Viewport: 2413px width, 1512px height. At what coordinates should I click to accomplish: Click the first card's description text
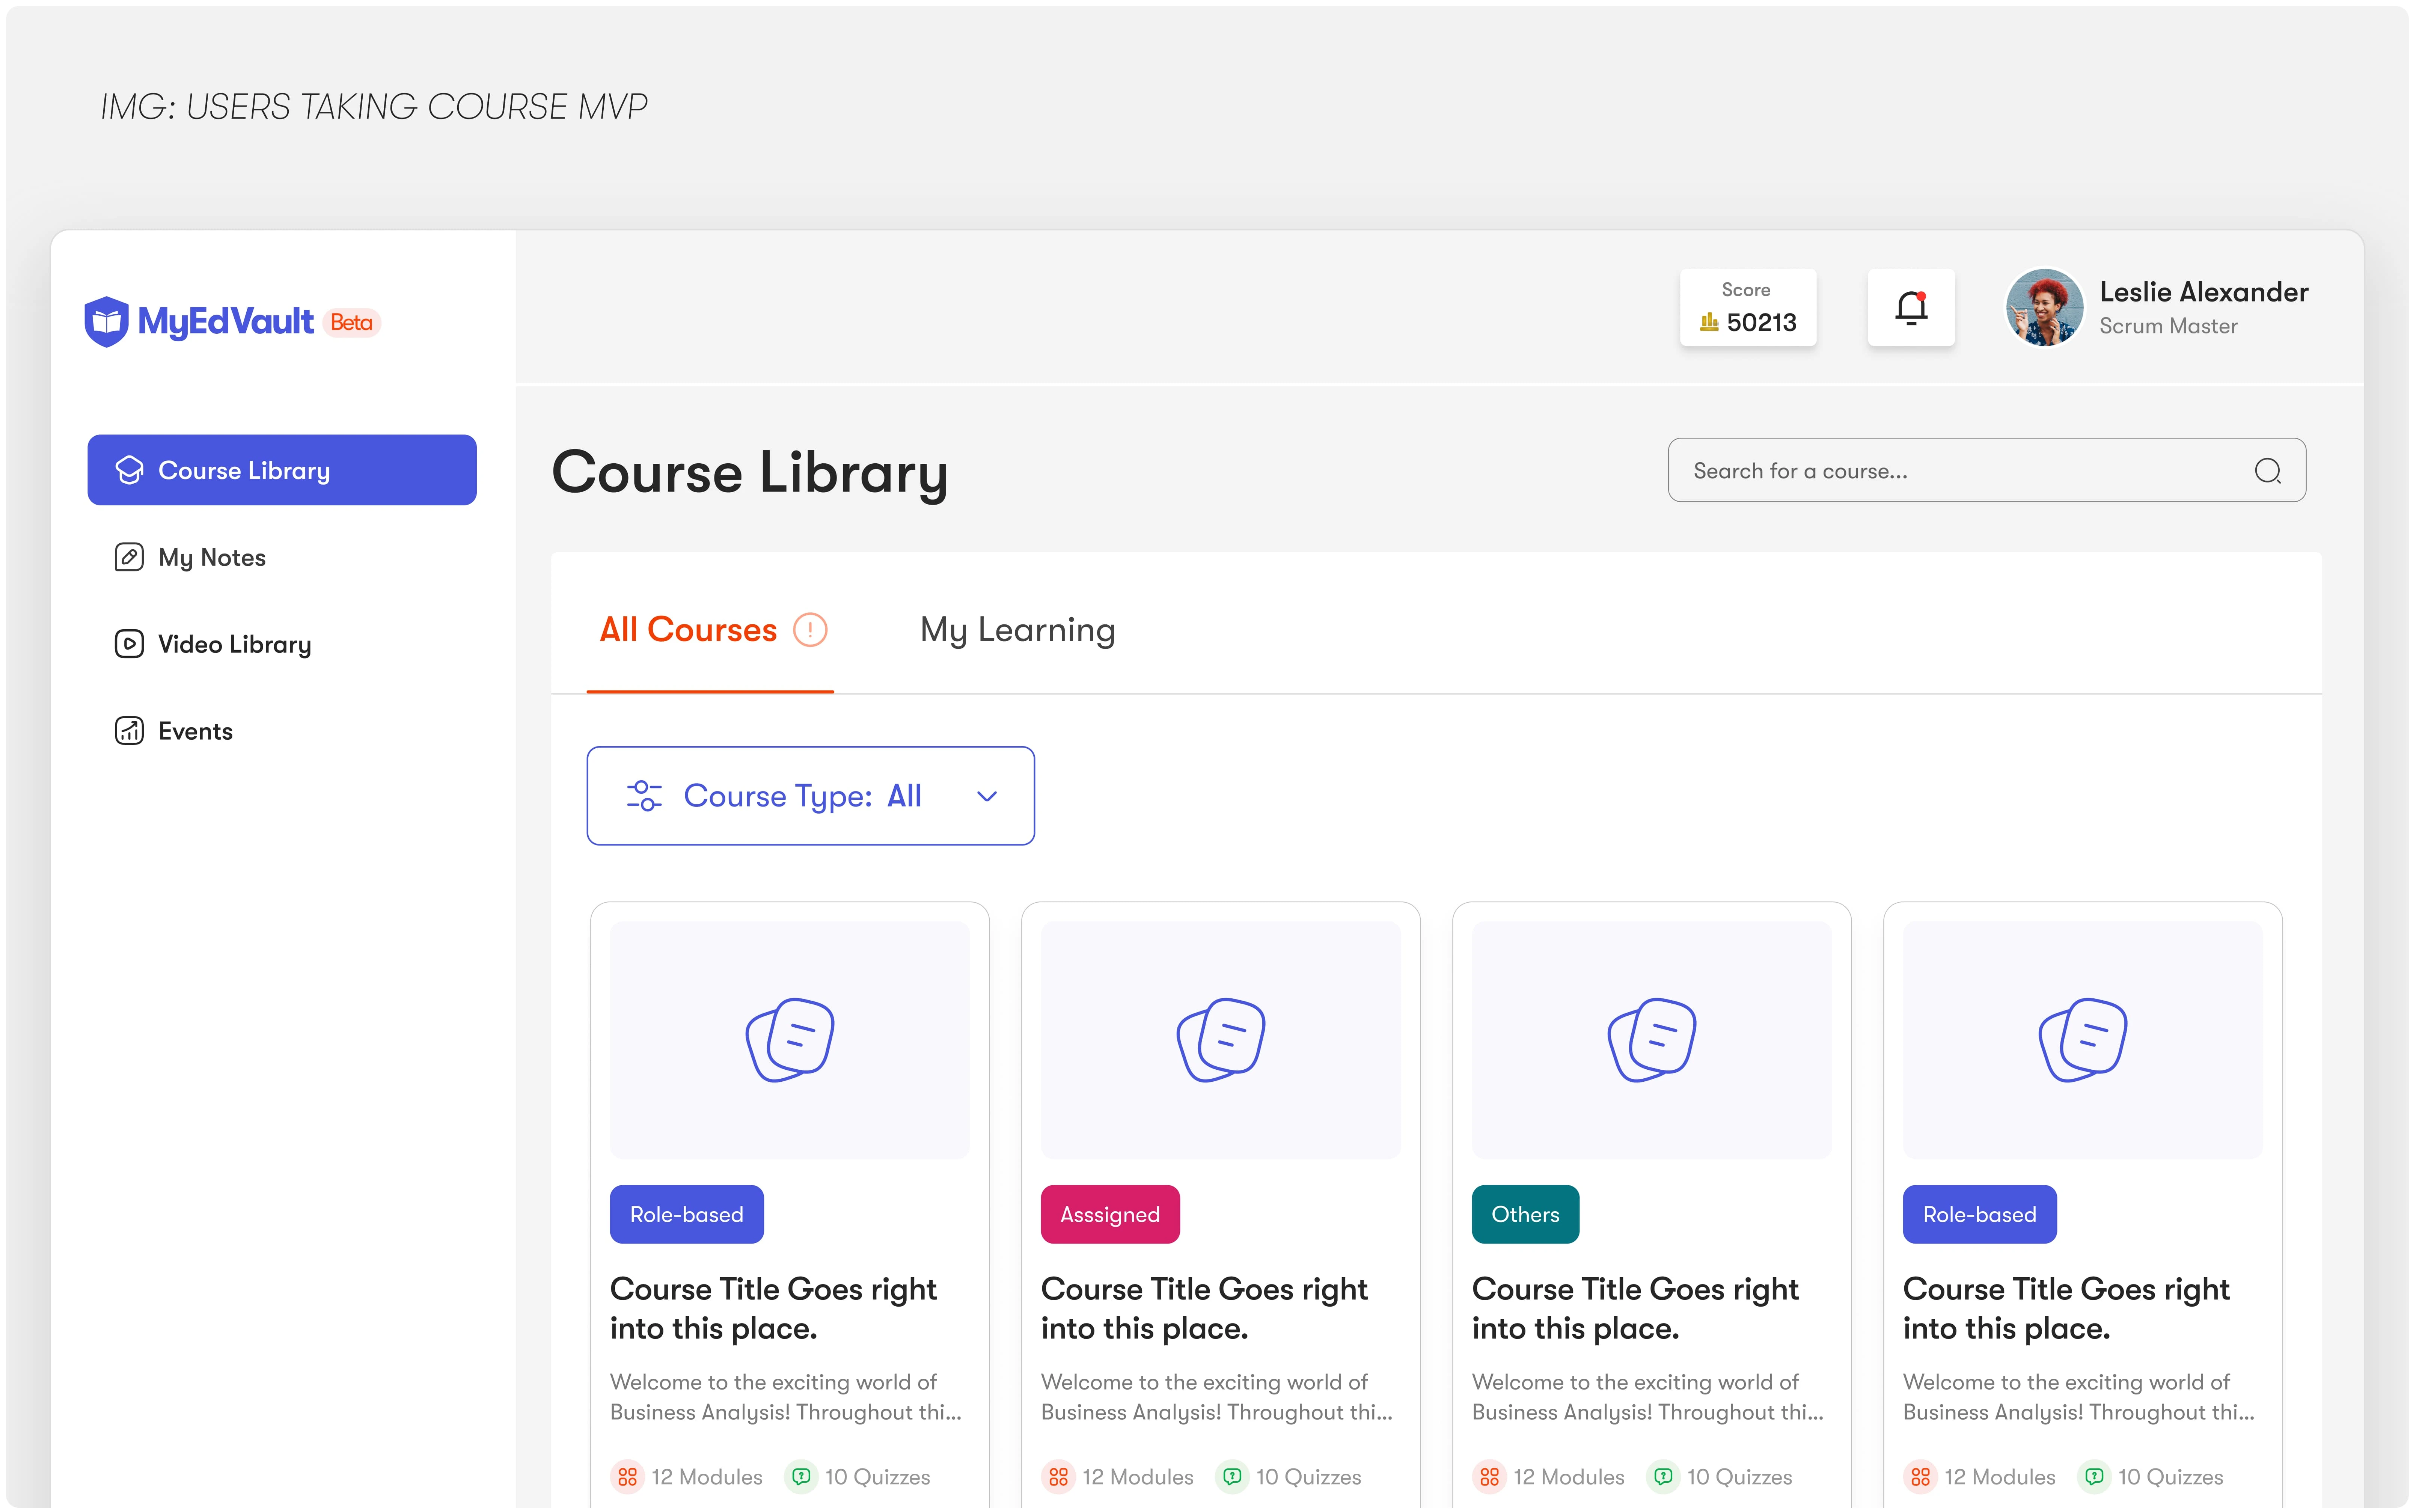click(x=786, y=1397)
